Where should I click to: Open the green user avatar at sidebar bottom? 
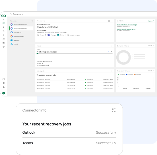[4, 93]
